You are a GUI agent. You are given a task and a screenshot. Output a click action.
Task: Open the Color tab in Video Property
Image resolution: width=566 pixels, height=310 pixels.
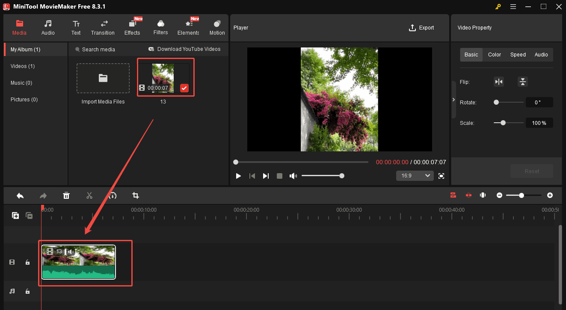pos(494,55)
